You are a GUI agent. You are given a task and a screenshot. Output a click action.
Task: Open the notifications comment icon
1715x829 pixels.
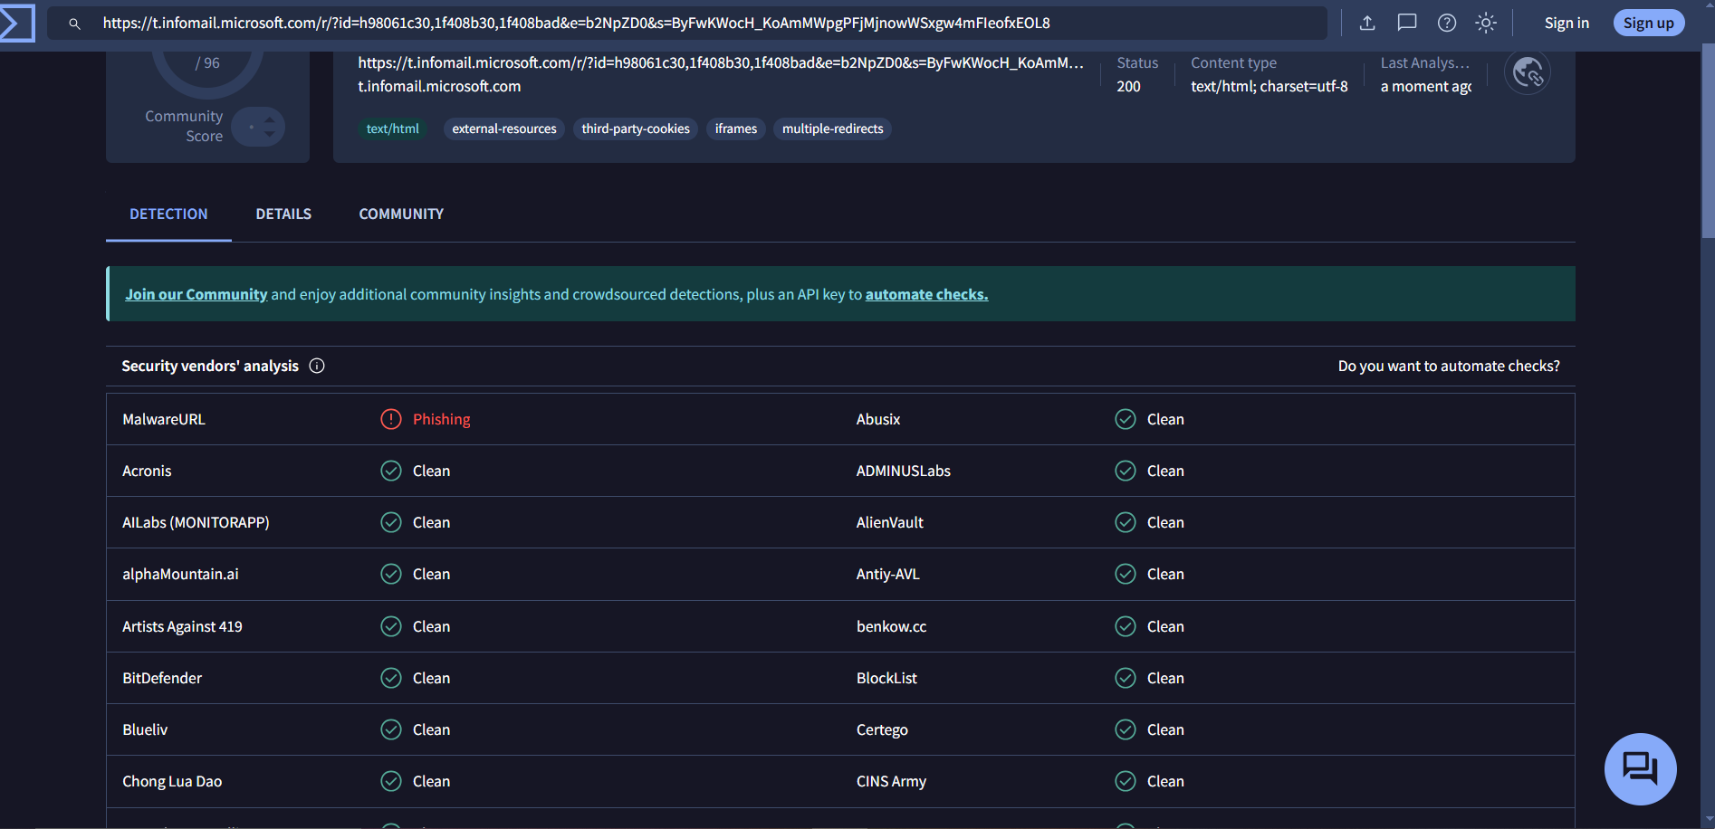click(x=1407, y=23)
